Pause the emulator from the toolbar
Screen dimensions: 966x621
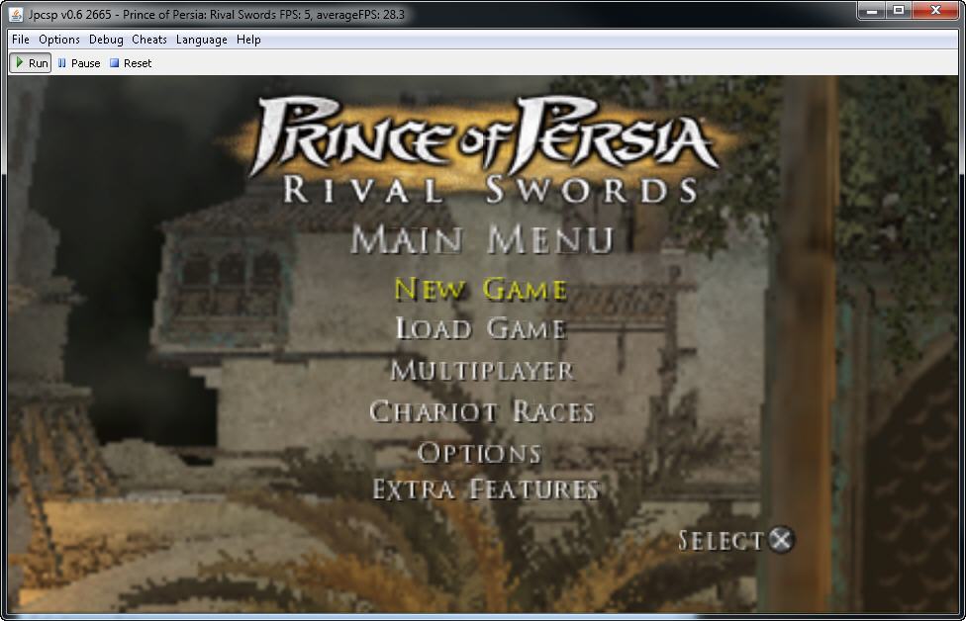[x=79, y=62]
